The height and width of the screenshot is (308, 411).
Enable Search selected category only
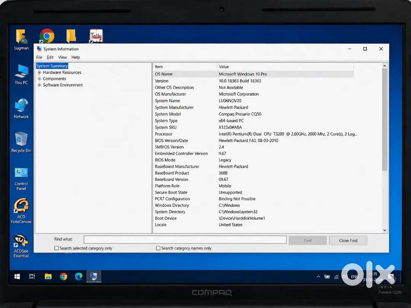56,248
